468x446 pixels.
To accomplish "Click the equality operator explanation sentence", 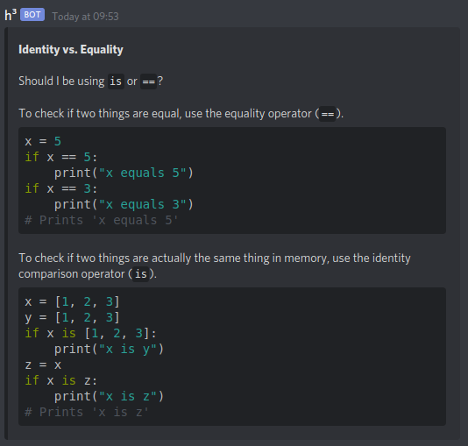I will pos(181,114).
